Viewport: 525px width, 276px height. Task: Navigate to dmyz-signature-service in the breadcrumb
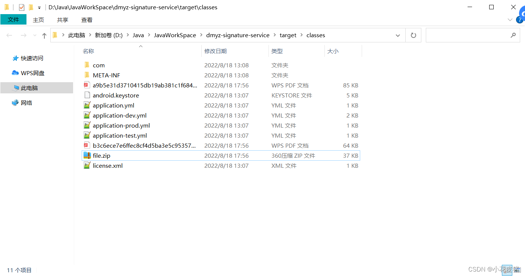(x=238, y=35)
